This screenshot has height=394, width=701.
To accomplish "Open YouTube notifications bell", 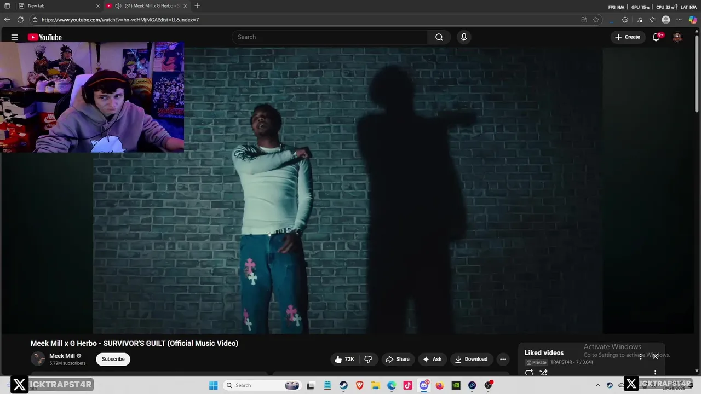I will click(x=656, y=37).
